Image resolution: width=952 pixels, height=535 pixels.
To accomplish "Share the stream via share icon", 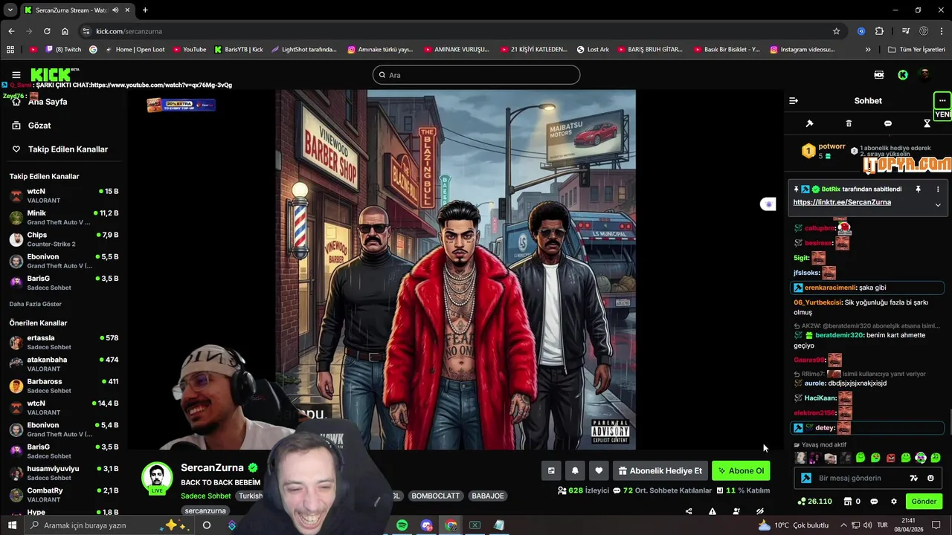I will (x=689, y=511).
